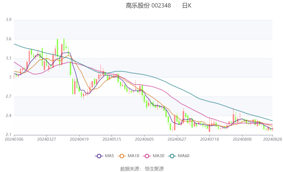Click the y-axis value 3.9
The image size is (284, 172).
click(x=9, y=20)
